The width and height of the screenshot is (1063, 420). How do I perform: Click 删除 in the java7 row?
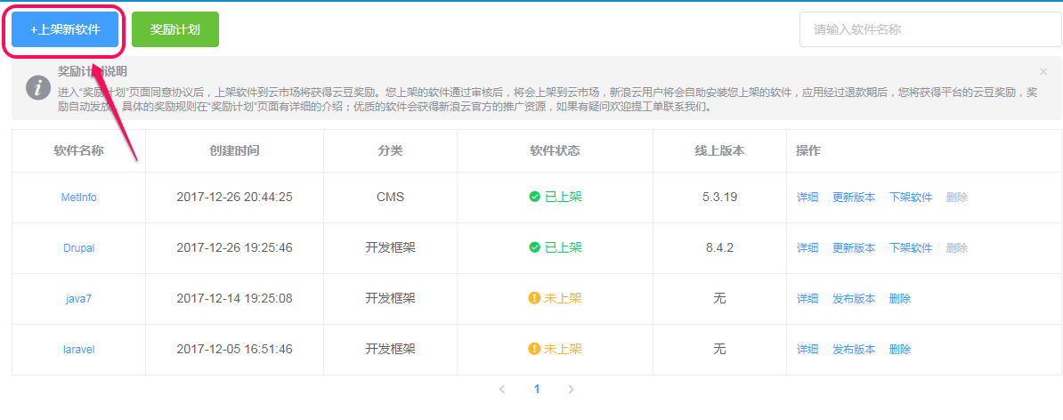(899, 299)
